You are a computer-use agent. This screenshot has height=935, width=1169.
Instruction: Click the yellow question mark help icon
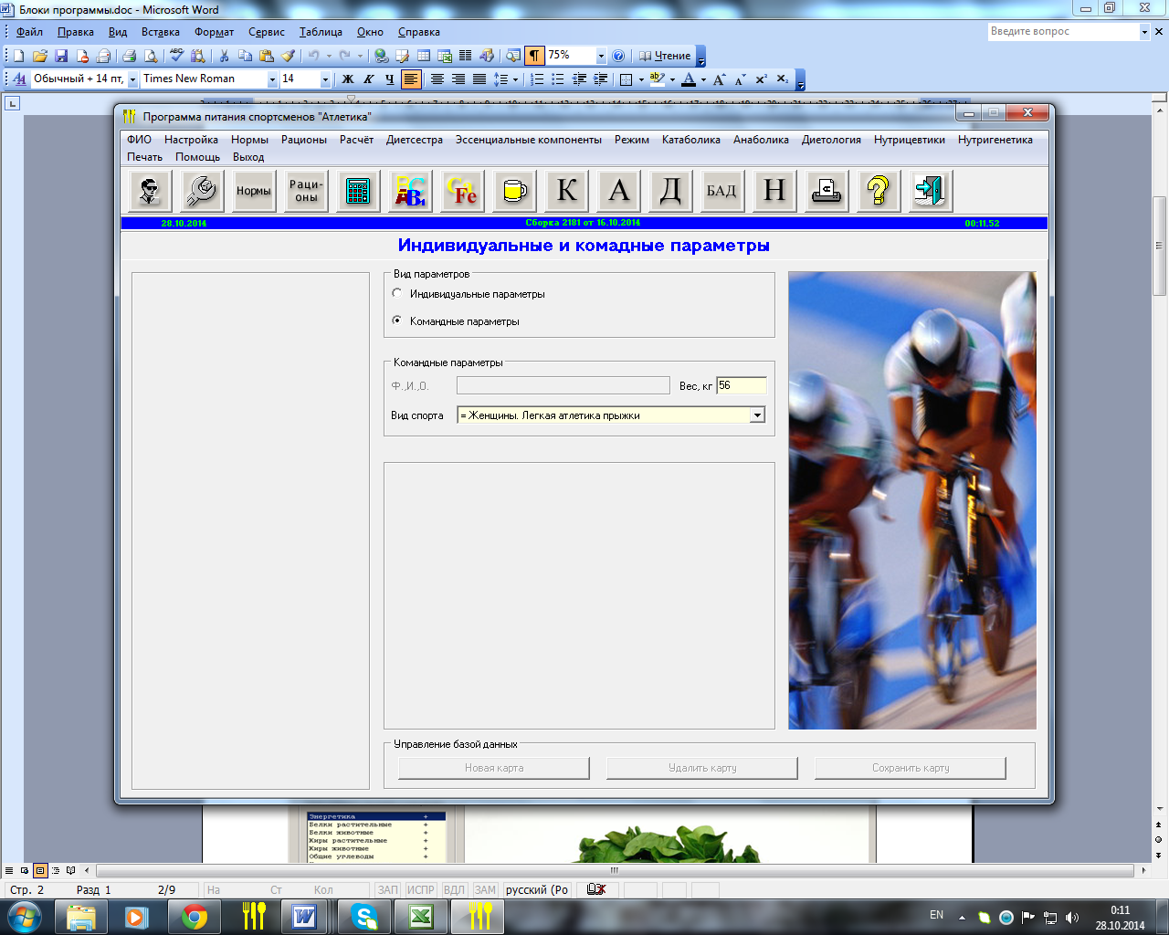point(878,191)
